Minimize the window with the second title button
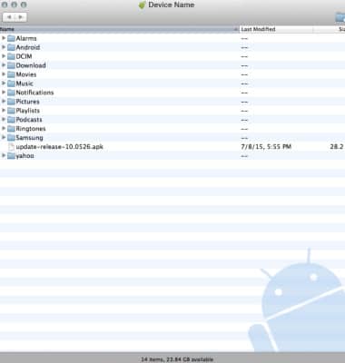Viewport: 345px width, 363px height. [14, 5]
